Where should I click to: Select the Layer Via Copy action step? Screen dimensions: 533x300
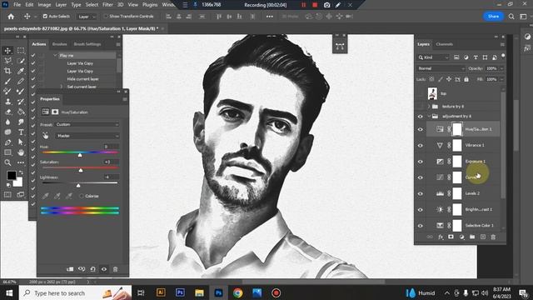[x=80, y=63]
